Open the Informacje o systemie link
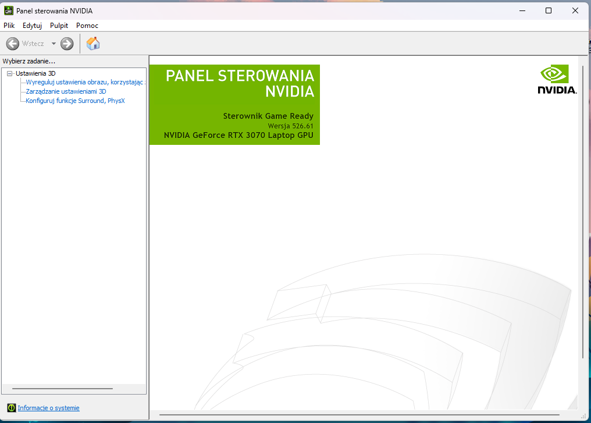The image size is (591, 423). click(49, 408)
